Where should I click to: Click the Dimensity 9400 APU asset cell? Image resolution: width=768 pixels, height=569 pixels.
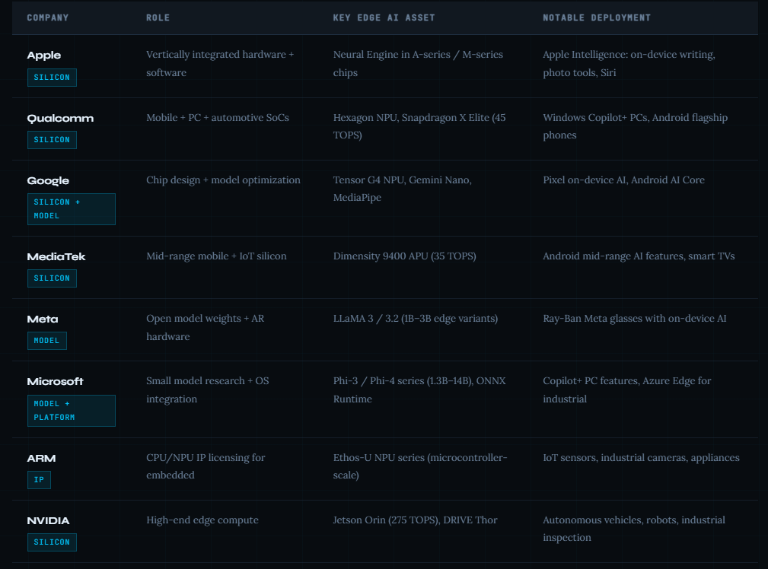405,256
